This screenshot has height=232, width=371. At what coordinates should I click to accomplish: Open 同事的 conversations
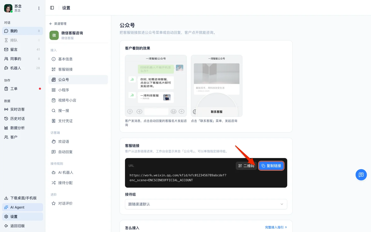click(23, 59)
